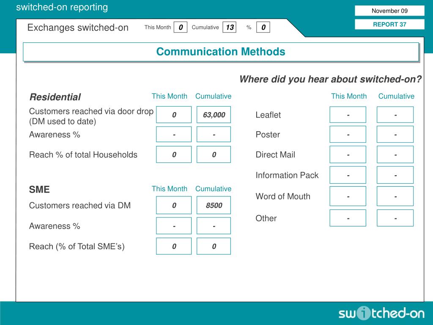
Task: Select the Communication Methods title banner
Action: (221, 52)
